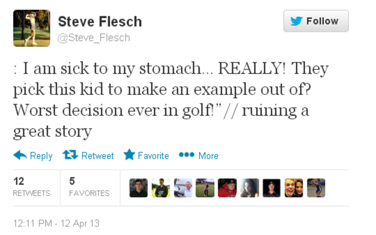
Task: Open the avatar with red cap and hoodie
Action: click(x=227, y=188)
